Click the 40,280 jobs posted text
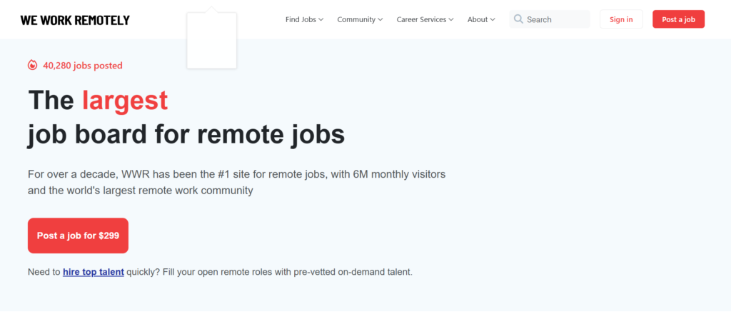The width and height of the screenshot is (731, 319). click(83, 66)
